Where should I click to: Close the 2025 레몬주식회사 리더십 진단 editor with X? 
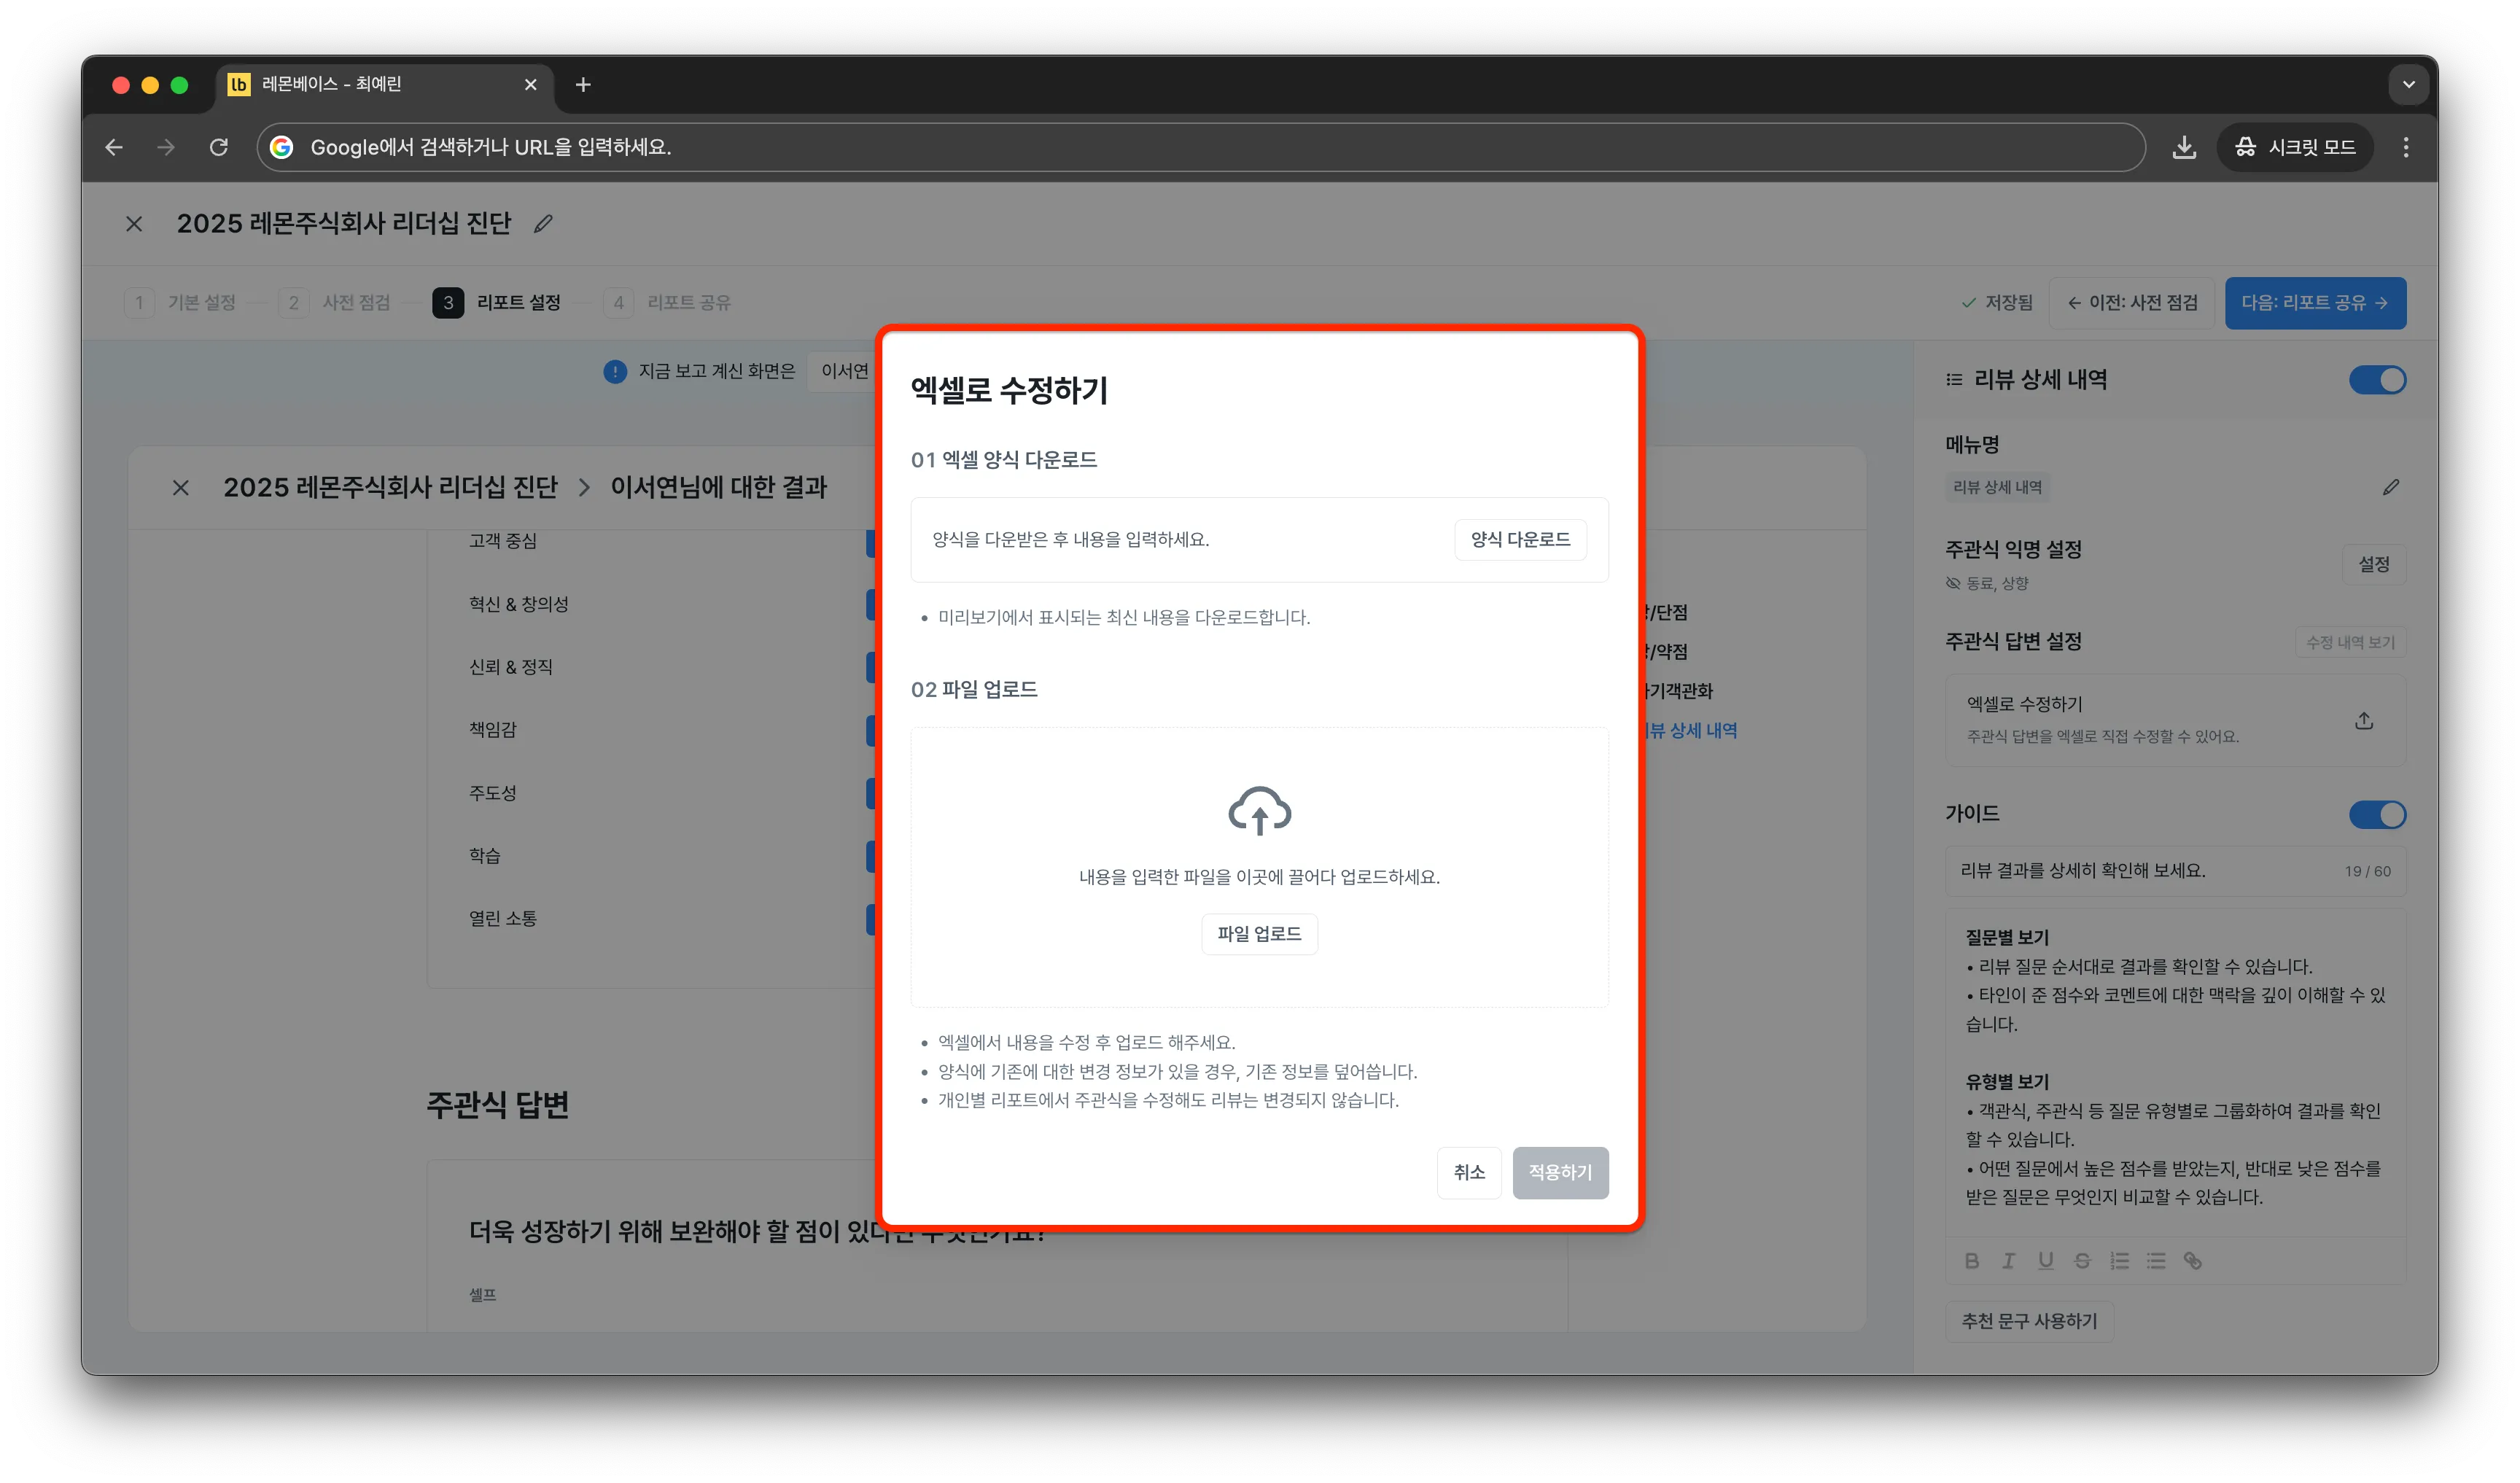coord(134,223)
